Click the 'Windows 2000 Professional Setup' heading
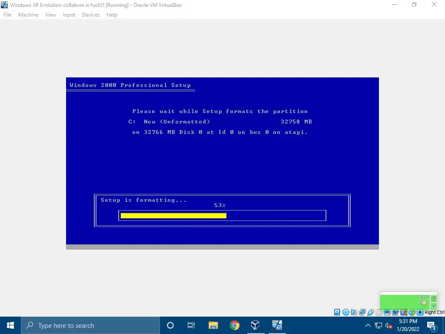Viewport: 445px width, 334px height. 130,85
